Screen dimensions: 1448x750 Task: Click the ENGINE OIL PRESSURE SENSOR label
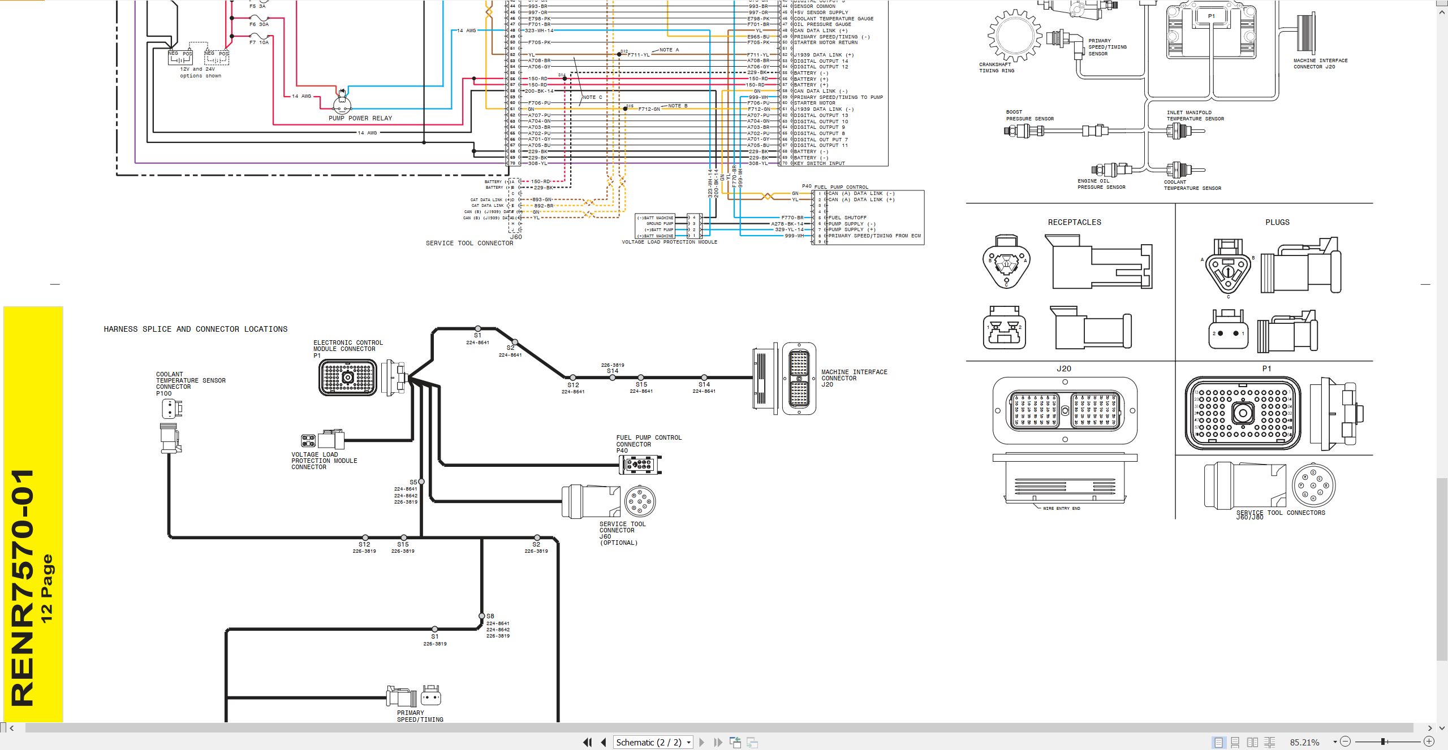[1101, 184]
